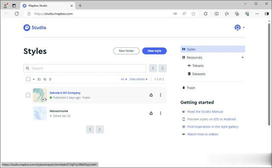Screen dimensions: 272x168
Task: Select Styles in the sidebar
Action: [212, 49]
